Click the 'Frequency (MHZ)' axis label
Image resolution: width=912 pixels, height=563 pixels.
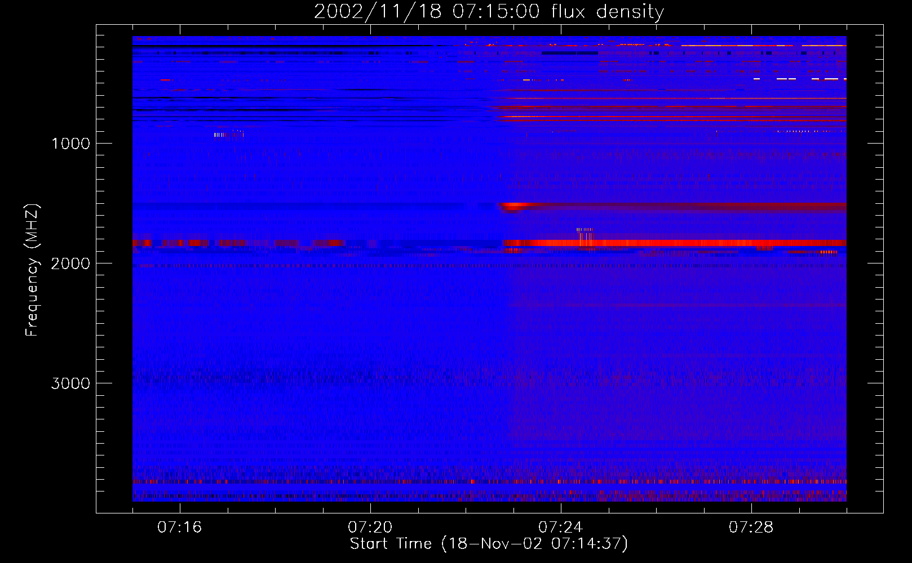32,270
